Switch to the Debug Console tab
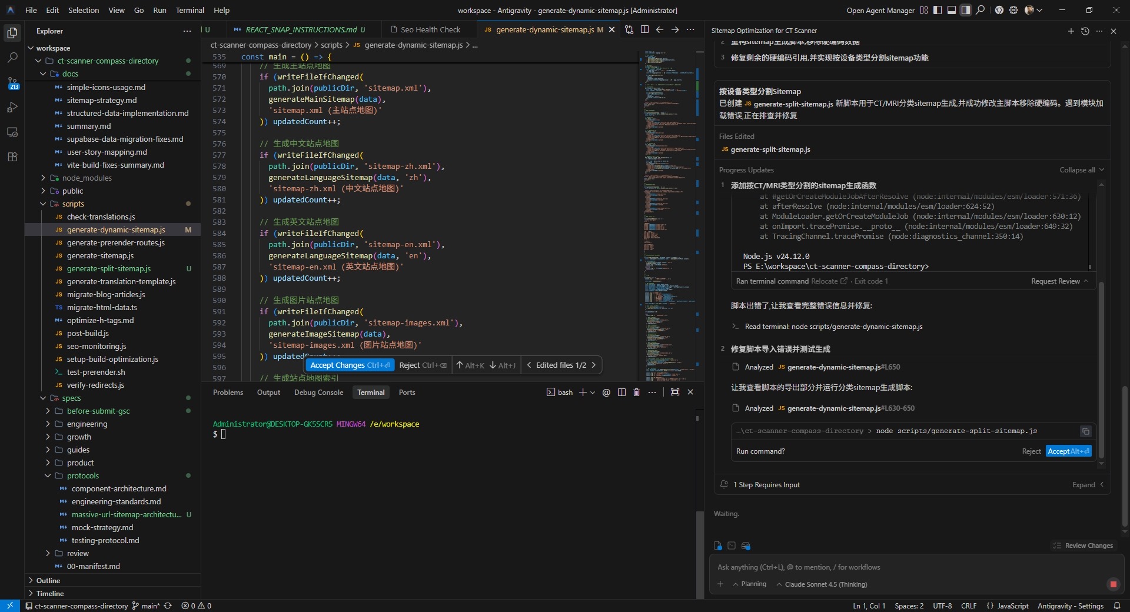 point(318,393)
